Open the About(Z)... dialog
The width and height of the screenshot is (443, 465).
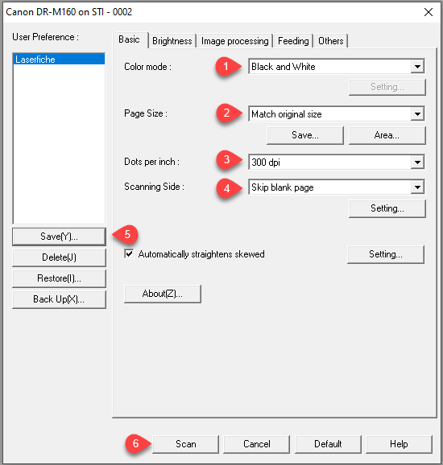pyautogui.click(x=163, y=294)
